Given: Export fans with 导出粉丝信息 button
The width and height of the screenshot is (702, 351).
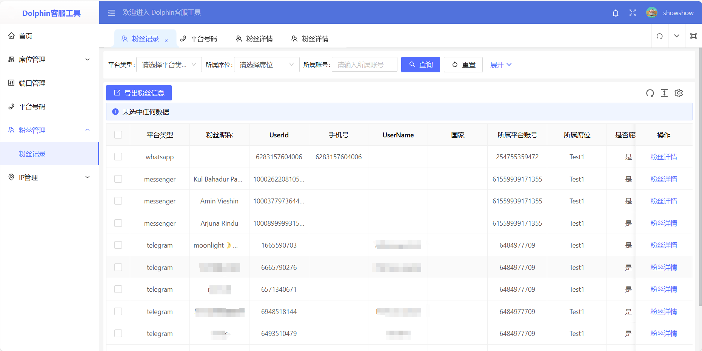Looking at the screenshot, I should click(x=139, y=93).
